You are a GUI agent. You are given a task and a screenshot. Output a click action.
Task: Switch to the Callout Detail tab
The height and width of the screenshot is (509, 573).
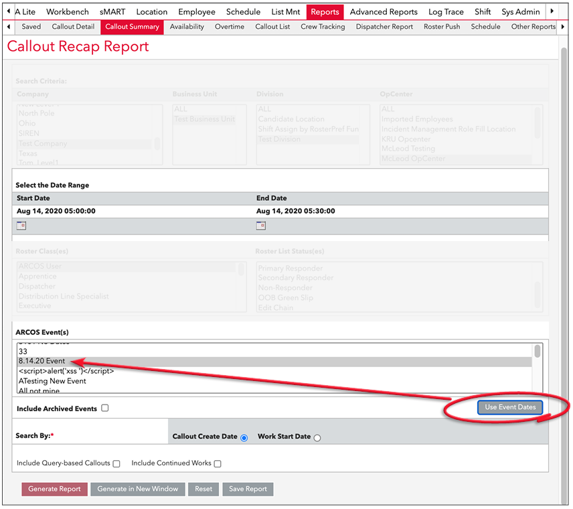(73, 27)
